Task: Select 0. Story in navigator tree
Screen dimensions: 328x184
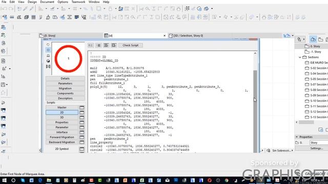Action: [x=315, y=47]
